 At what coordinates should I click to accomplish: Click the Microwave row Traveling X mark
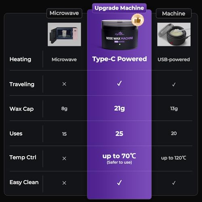coord(64,84)
